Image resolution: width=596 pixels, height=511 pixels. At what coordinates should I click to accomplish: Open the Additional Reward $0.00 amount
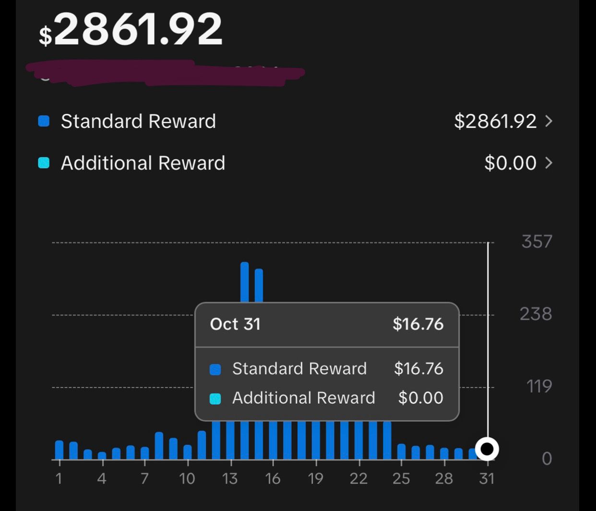pos(510,163)
